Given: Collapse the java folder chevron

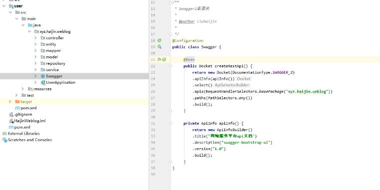Looking at the screenshot, I should [23, 25].
